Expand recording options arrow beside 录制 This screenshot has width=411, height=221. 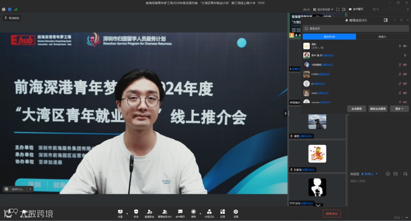200,213
